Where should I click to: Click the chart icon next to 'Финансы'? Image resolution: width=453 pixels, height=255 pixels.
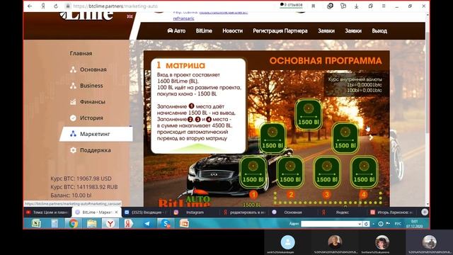73,102
